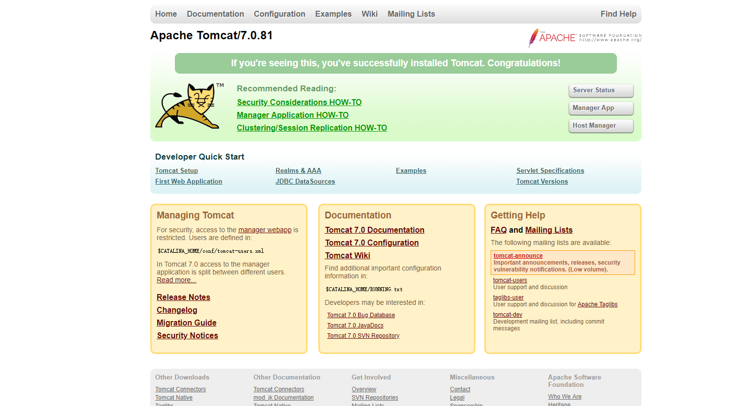Open mod_jk Documentation link
This screenshot has height=406, width=752.
[283, 398]
